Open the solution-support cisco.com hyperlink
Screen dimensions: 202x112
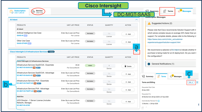click(165, 41)
